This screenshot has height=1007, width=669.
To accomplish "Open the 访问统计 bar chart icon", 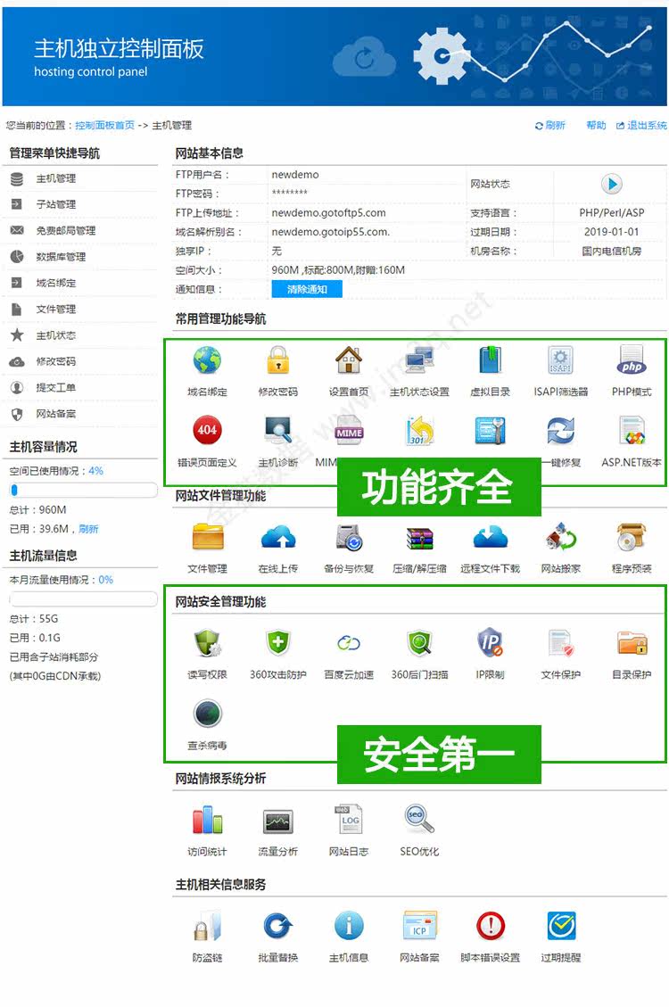I will click(x=207, y=820).
